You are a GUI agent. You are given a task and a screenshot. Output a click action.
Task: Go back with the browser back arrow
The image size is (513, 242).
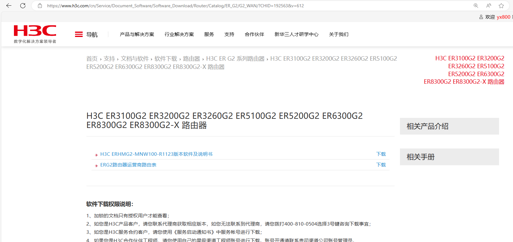click(x=9, y=6)
